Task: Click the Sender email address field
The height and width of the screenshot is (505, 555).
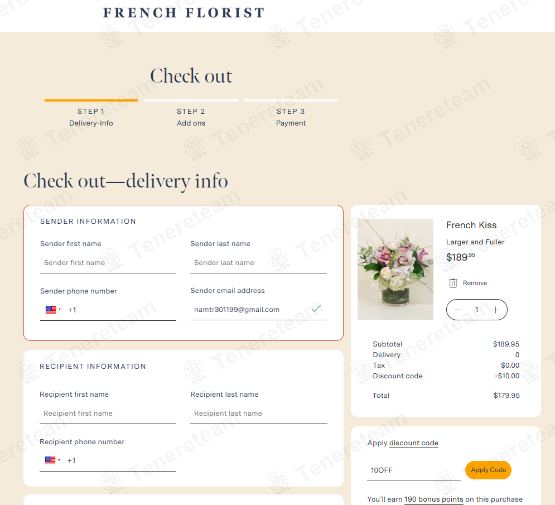Action: point(249,310)
